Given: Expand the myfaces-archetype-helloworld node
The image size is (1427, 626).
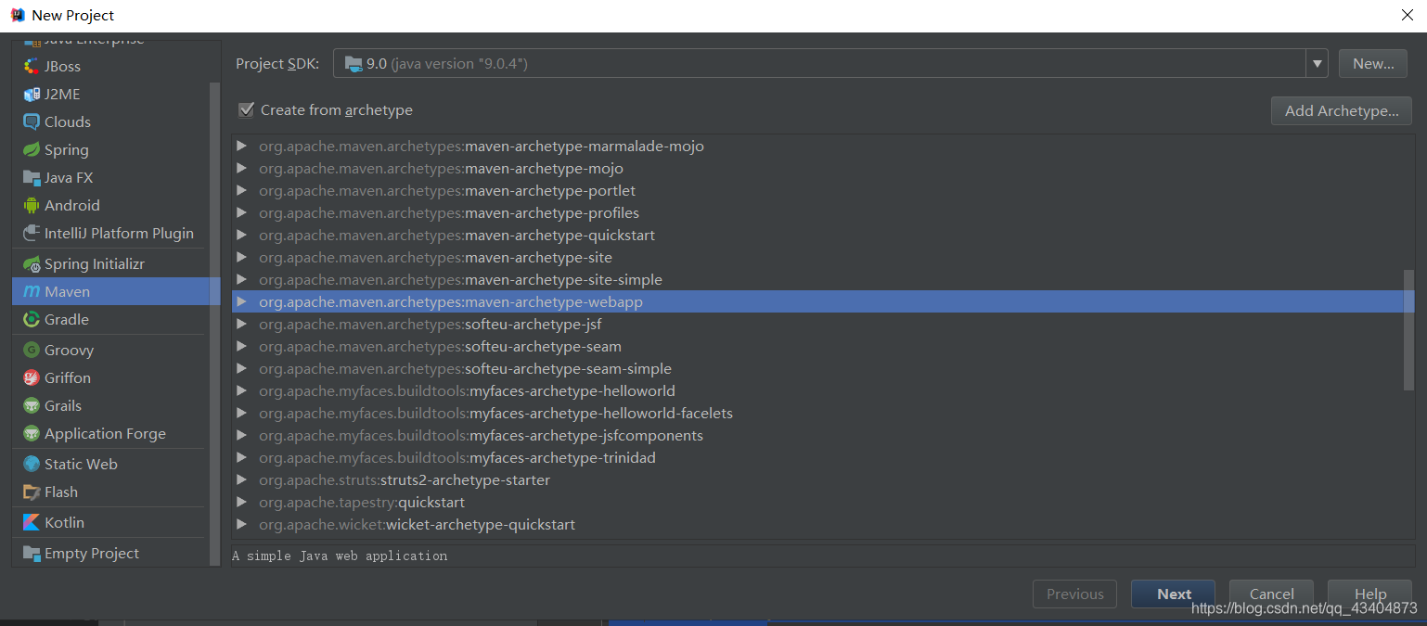Looking at the screenshot, I should (242, 390).
